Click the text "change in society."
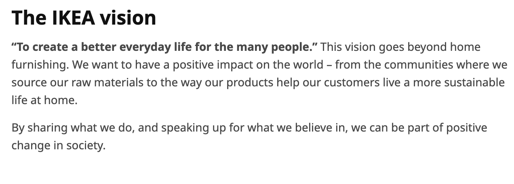 tap(58, 146)
